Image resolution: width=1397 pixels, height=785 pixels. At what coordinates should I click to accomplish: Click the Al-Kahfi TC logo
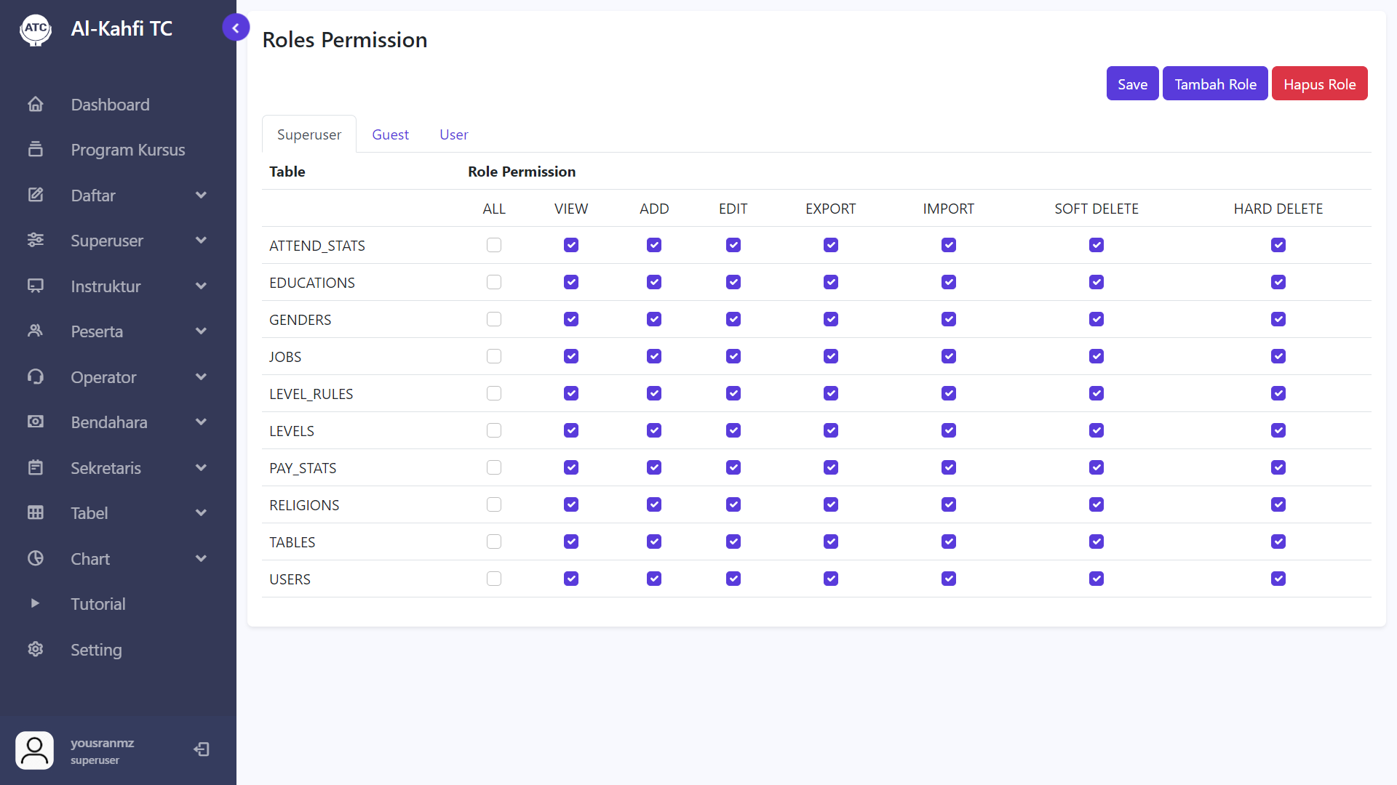(35, 29)
